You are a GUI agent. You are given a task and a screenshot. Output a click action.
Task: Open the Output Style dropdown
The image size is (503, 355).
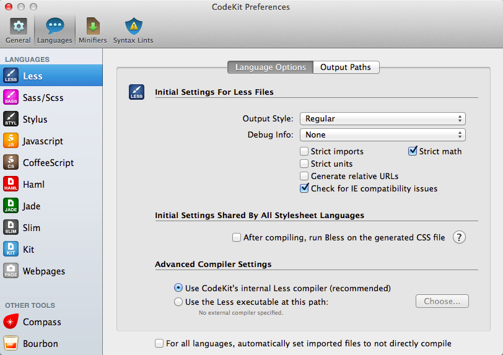coord(383,119)
